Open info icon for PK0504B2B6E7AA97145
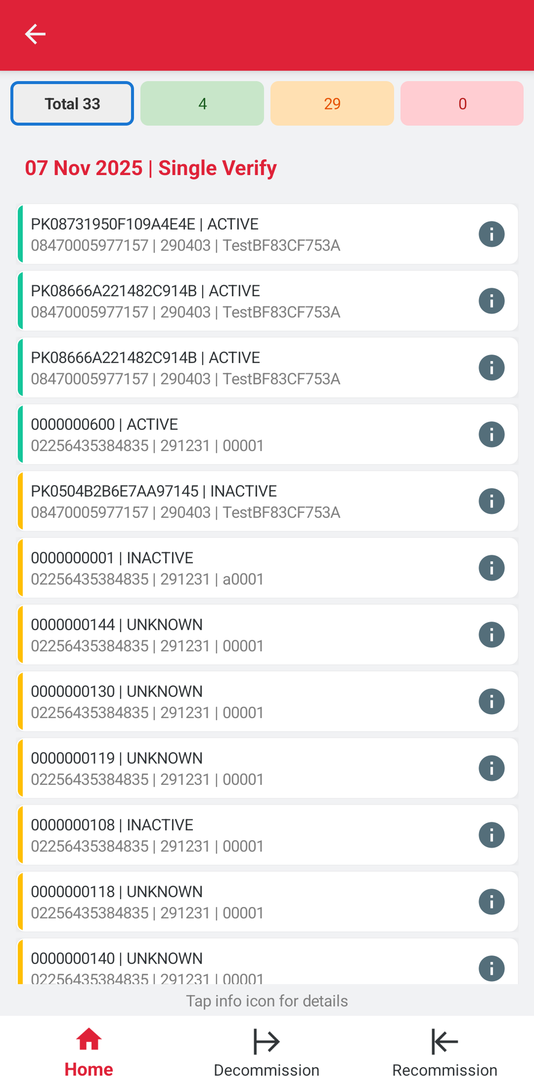Image resolution: width=534 pixels, height=1088 pixels. 491,501
